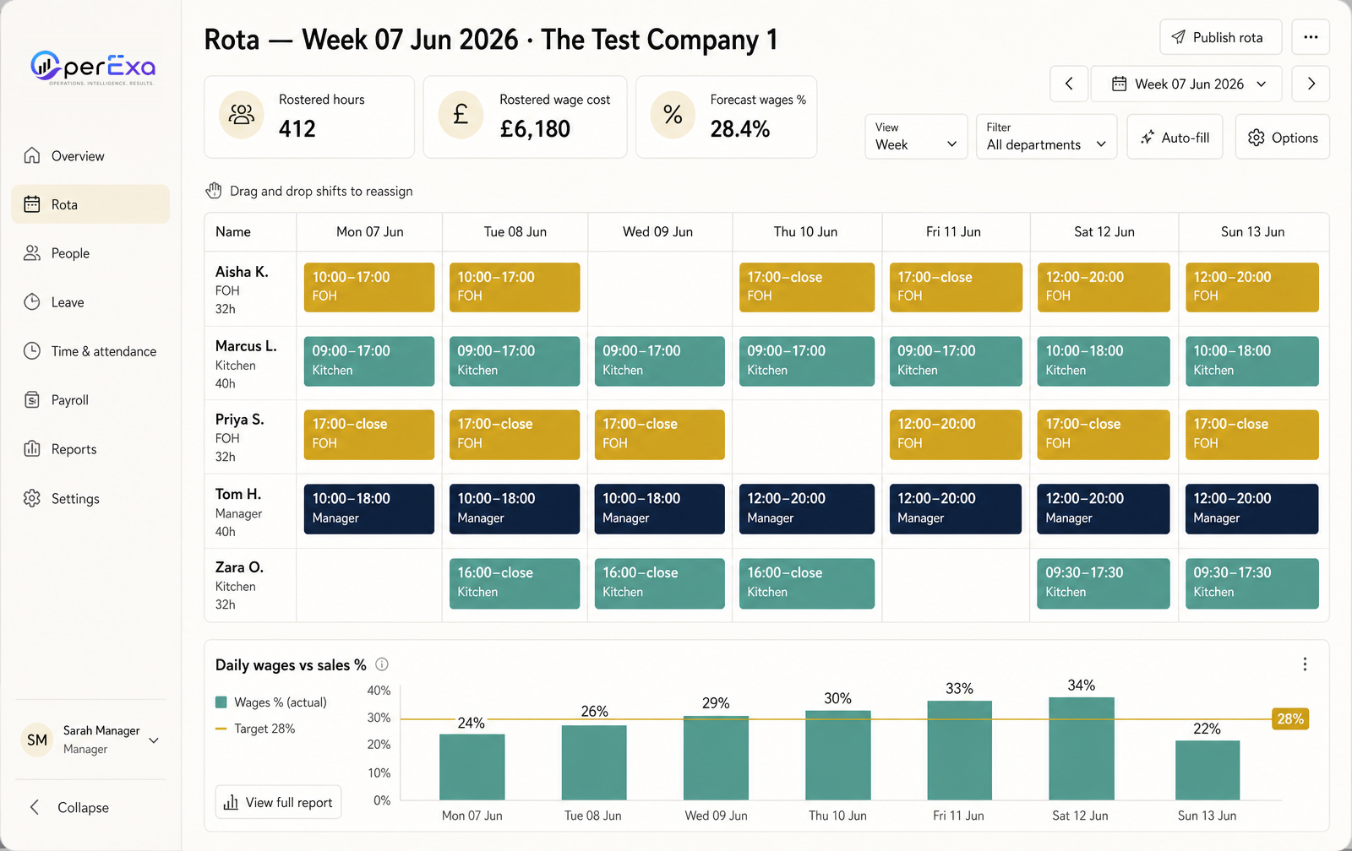Click the Sun 13 Jun 22% bar
Screen dimensions: 1352x851
pyautogui.click(x=1208, y=770)
